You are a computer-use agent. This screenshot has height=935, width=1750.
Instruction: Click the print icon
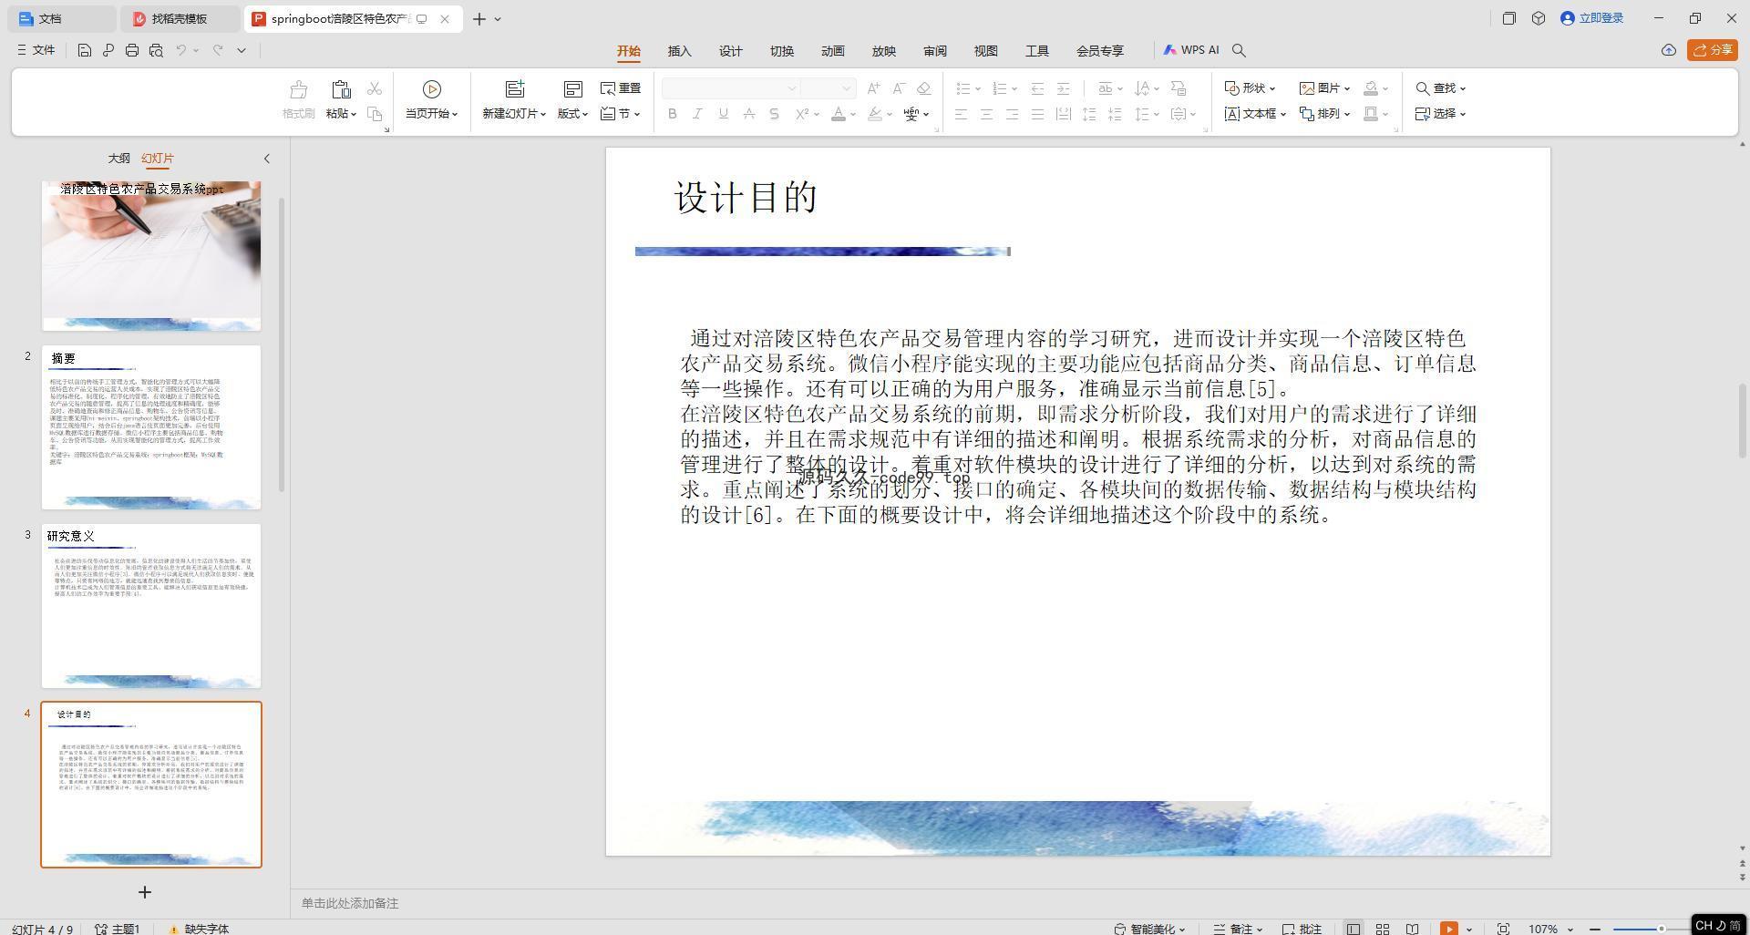click(x=132, y=51)
